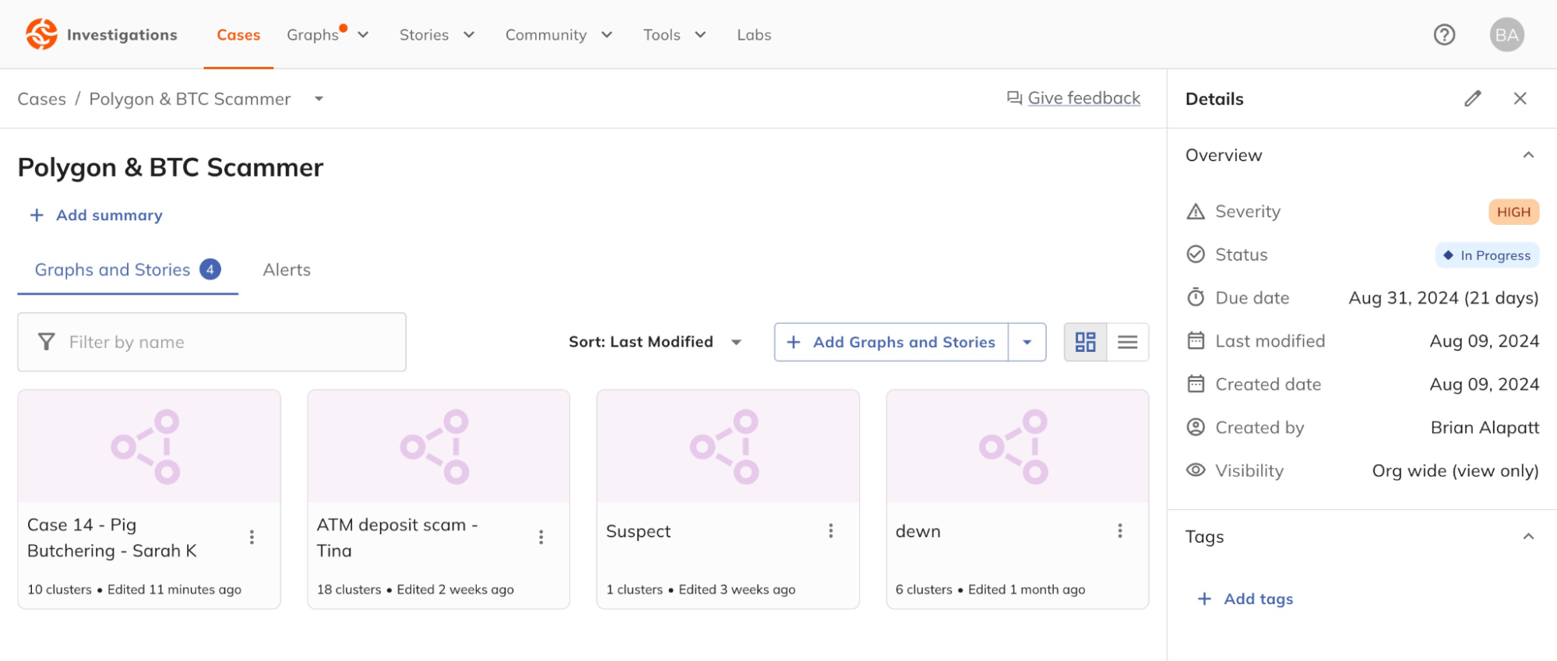This screenshot has height=661, width=1557.
Task: Open the Community menu
Action: (x=558, y=35)
